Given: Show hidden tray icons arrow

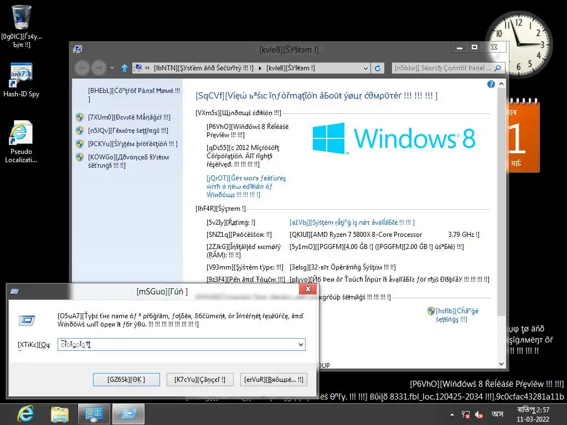Looking at the screenshot, I should (x=452, y=414).
